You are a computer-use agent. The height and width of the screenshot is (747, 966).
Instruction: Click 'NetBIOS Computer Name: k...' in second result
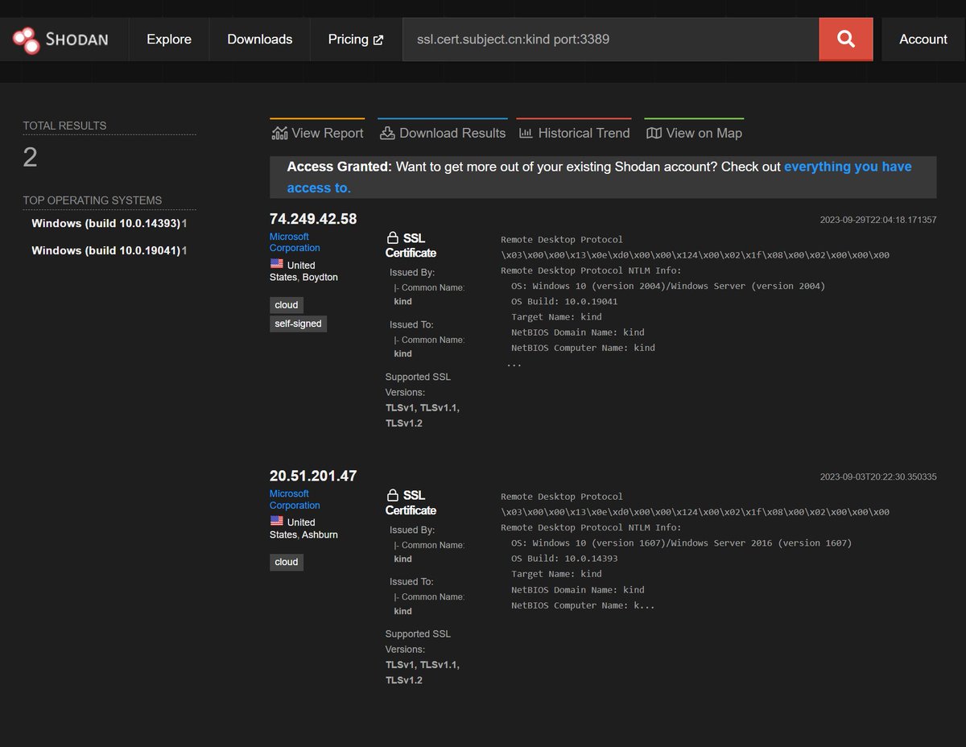pyautogui.click(x=583, y=605)
